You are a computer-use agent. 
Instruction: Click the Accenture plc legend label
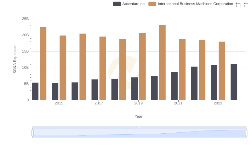[134, 4]
